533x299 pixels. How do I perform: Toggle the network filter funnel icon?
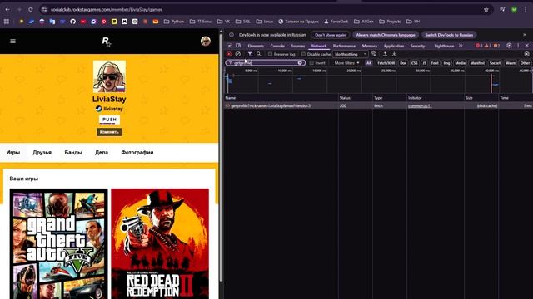[x=250, y=54]
